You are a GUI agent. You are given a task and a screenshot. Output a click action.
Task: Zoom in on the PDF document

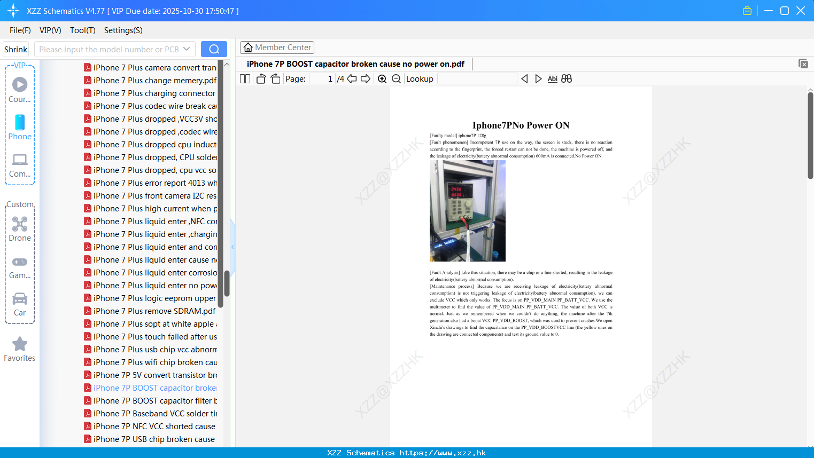(x=382, y=79)
